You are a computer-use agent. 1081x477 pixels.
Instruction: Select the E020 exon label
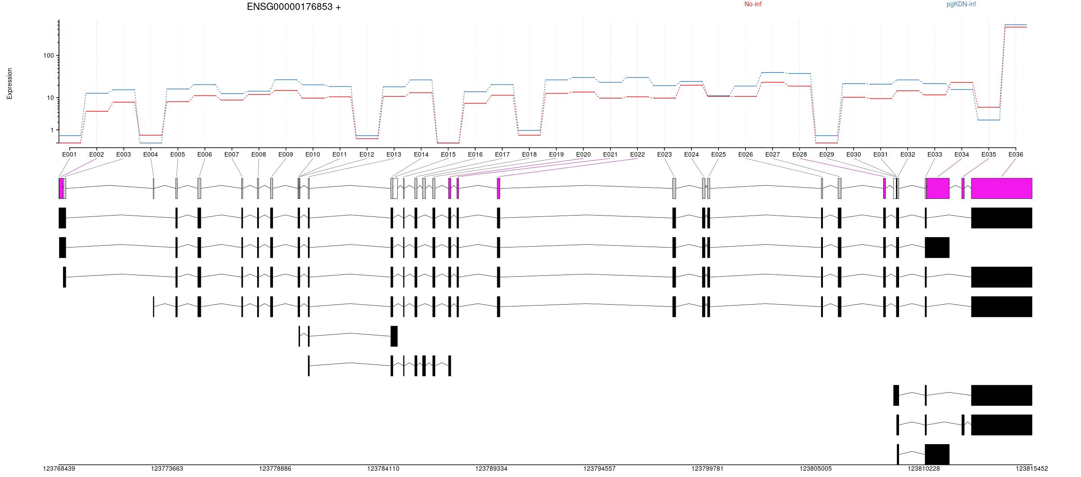583,154
